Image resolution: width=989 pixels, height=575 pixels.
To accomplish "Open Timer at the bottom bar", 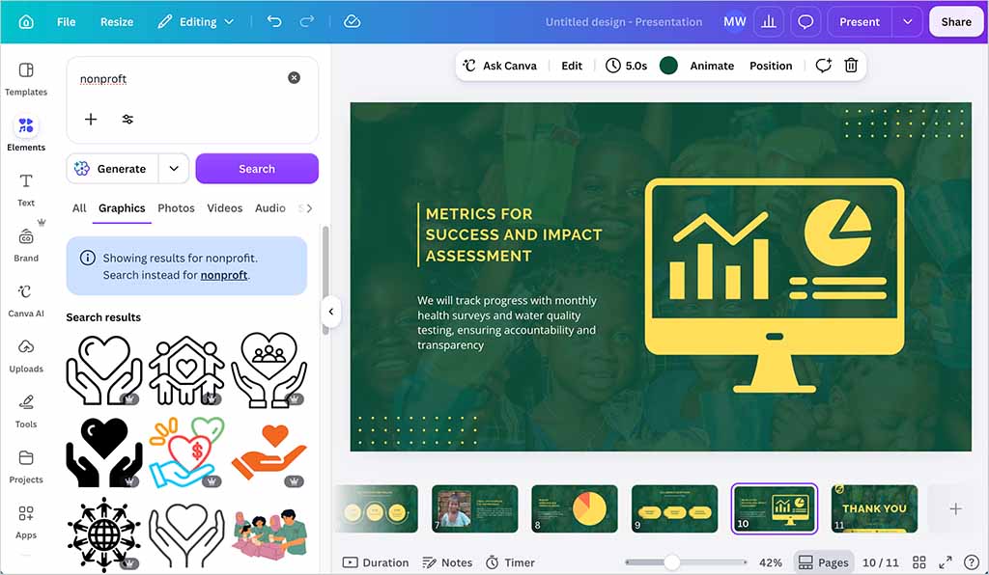I will (x=510, y=562).
